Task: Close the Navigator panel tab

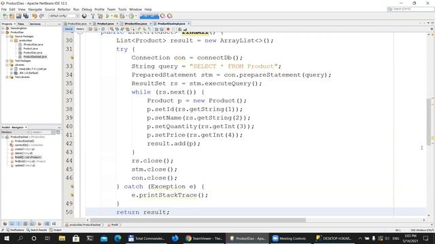Action: [26, 127]
